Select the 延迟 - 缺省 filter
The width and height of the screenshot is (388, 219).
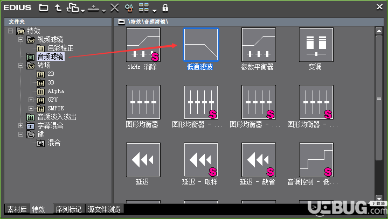click(x=258, y=160)
